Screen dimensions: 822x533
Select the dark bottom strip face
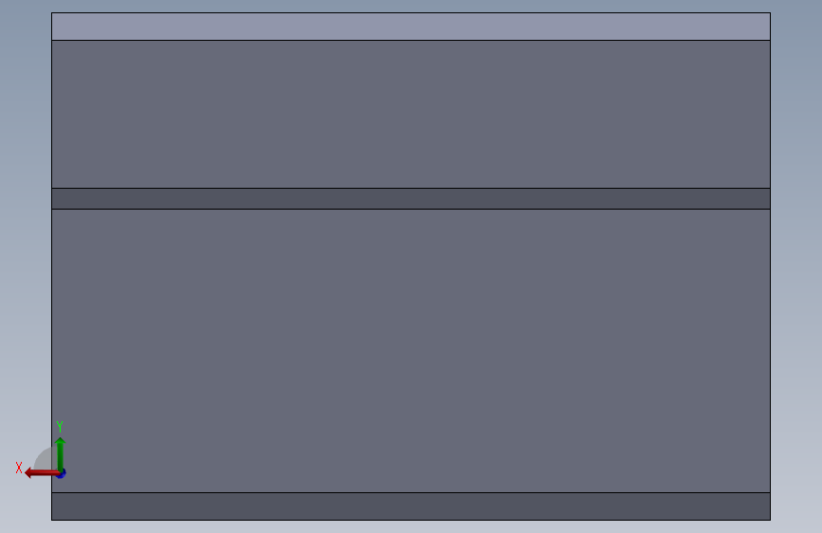411,506
